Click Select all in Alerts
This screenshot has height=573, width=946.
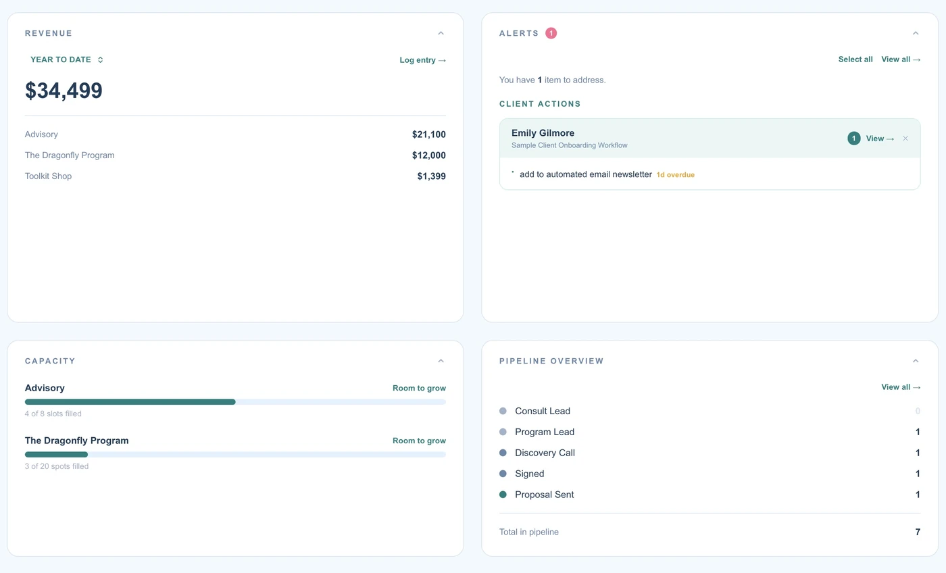pyautogui.click(x=855, y=59)
